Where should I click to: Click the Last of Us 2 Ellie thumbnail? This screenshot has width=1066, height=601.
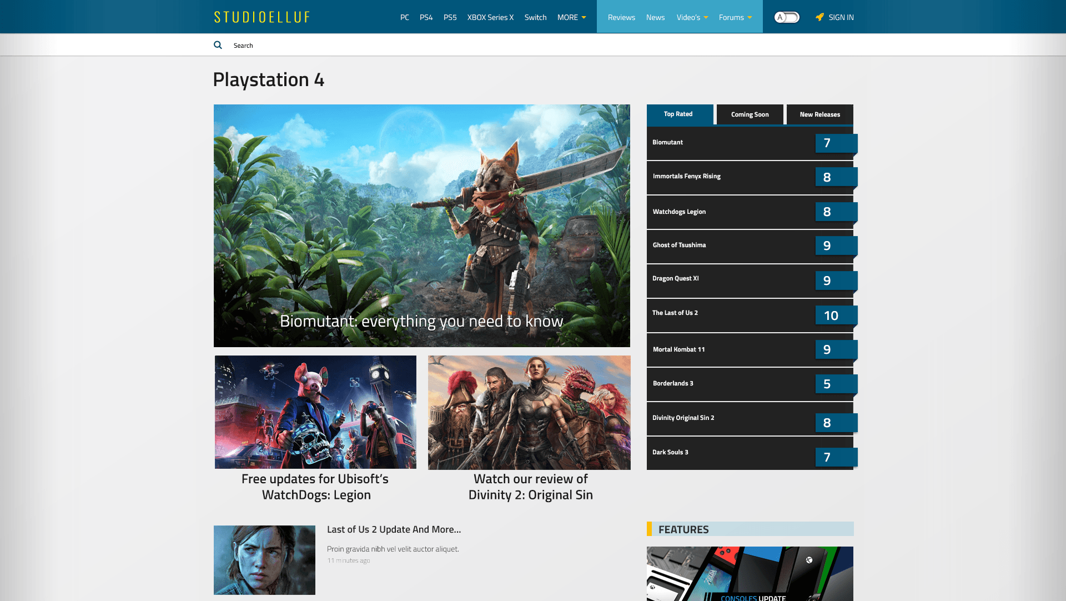point(264,560)
